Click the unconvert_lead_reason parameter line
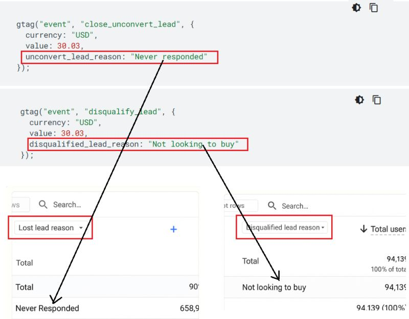The width and height of the screenshot is (409, 319). point(117,57)
